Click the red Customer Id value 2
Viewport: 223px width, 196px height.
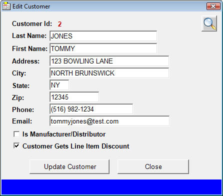pos(59,24)
